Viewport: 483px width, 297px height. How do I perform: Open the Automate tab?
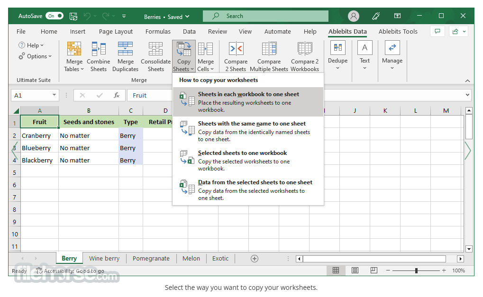click(x=278, y=31)
